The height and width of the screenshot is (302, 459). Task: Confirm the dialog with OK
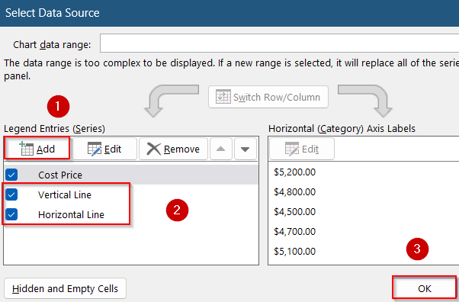424,288
